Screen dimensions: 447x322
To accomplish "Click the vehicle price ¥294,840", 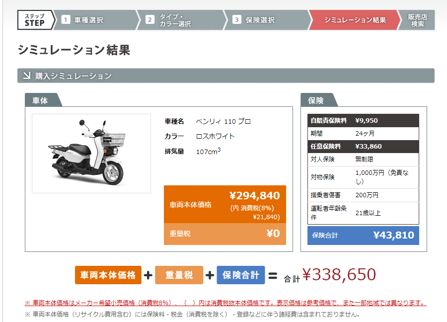I will (x=255, y=196).
